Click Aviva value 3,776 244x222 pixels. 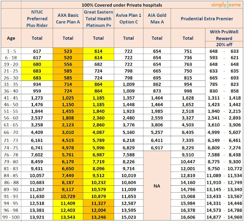[x=128, y=125]
